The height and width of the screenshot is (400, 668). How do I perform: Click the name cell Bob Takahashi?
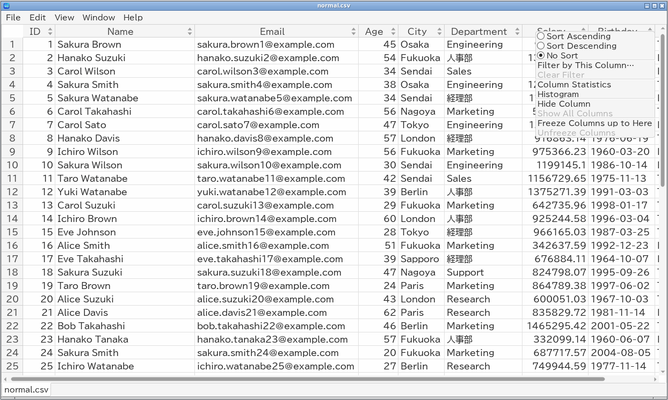125,326
